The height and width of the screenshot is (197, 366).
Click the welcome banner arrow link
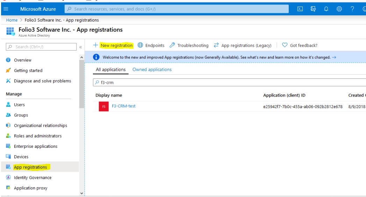point(334,57)
